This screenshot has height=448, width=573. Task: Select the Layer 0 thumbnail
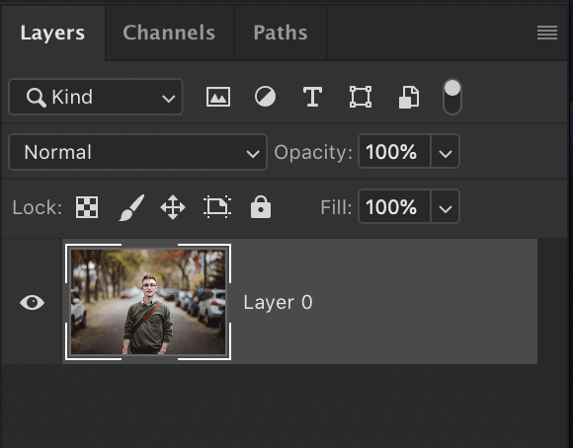click(x=148, y=302)
